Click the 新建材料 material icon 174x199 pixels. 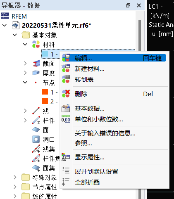pyautogui.click(x=66, y=69)
